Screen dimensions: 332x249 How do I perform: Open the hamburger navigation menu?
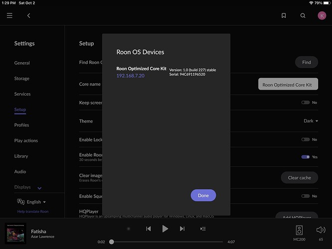coord(9,15)
